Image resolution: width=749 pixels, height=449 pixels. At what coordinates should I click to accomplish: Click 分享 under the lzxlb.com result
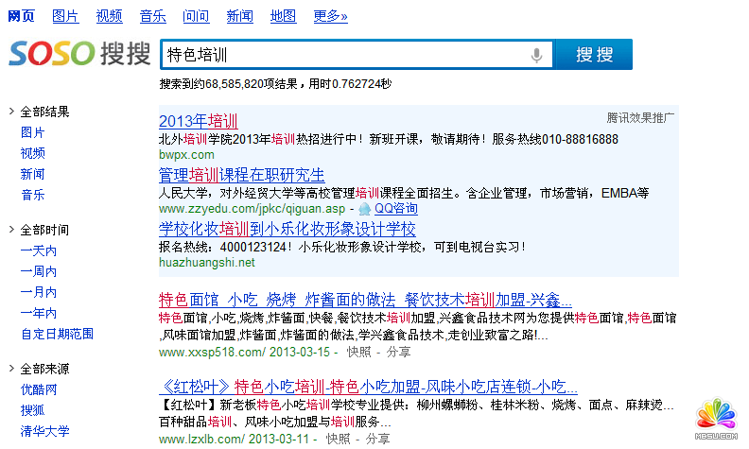(x=378, y=440)
